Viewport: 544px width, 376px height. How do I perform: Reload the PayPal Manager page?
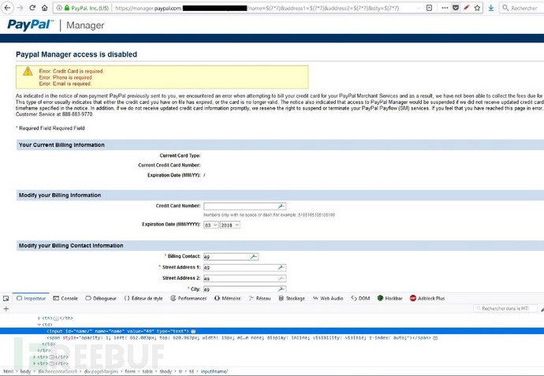pyautogui.click(x=32, y=8)
